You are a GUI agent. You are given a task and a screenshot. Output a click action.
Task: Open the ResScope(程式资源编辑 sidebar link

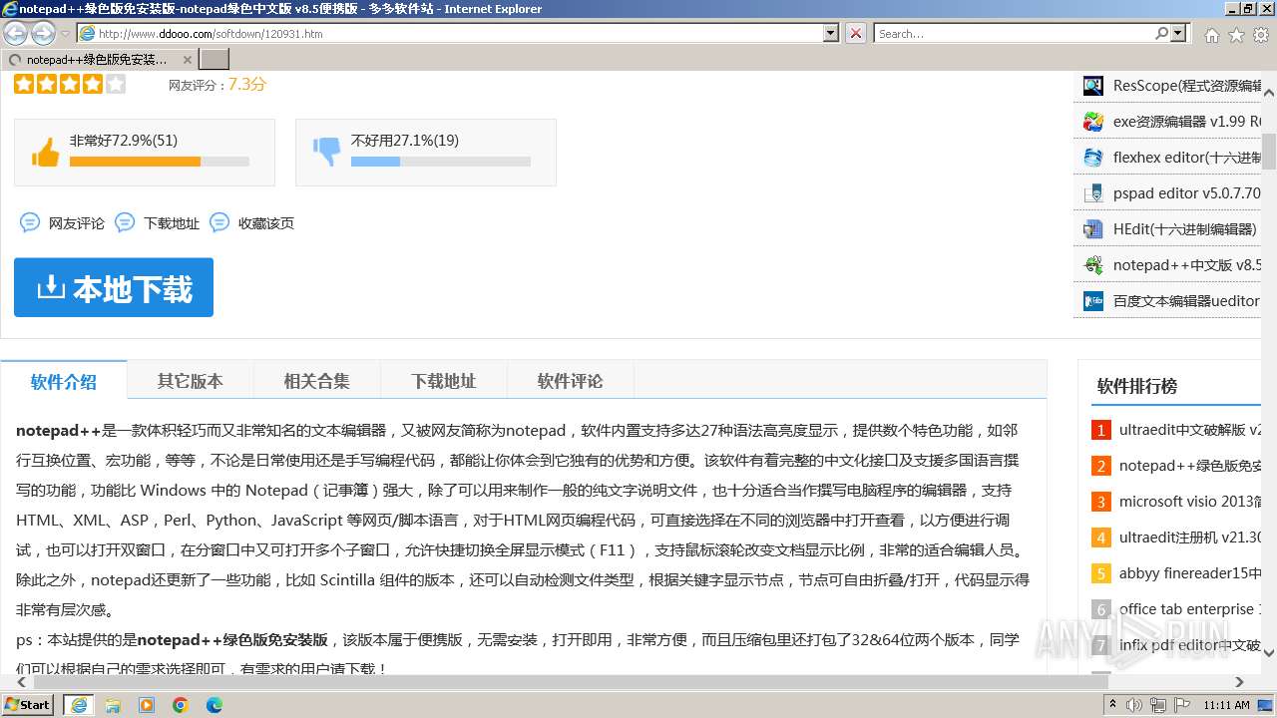pos(1187,86)
